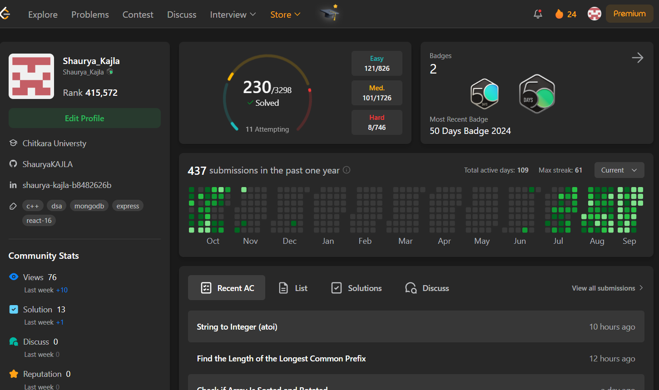This screenshot has height=390, width=659.
Task: Switch to the List tab
Action: (x=293, y=288)
